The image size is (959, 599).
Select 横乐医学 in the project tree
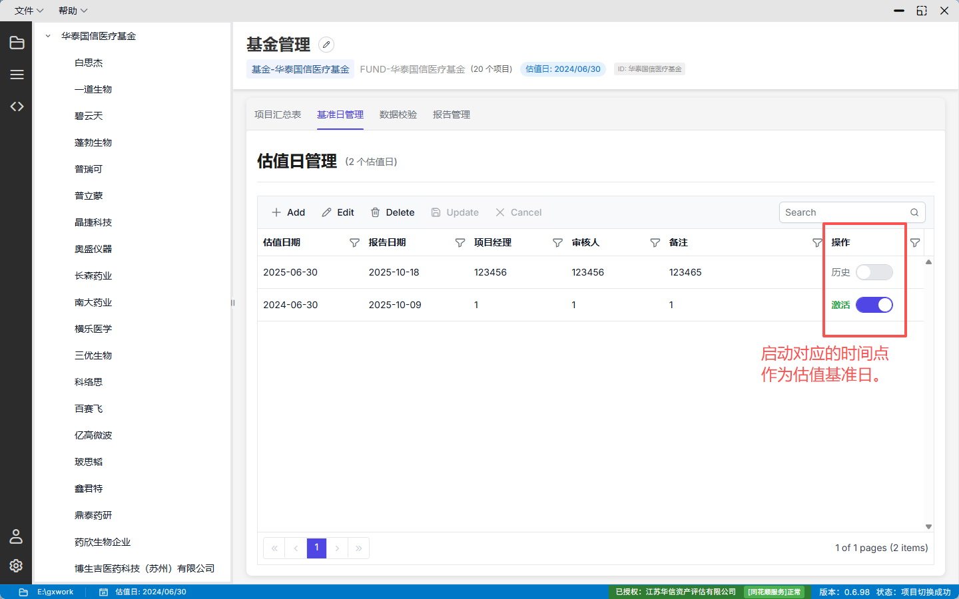tap(93, 329)
